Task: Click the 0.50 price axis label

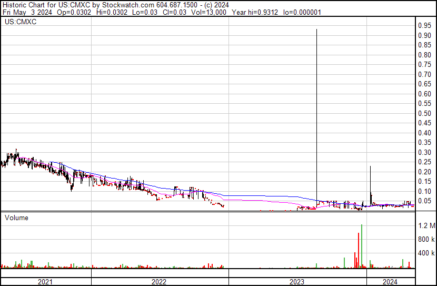Action: pyautogui.click(x=424, y=113)
